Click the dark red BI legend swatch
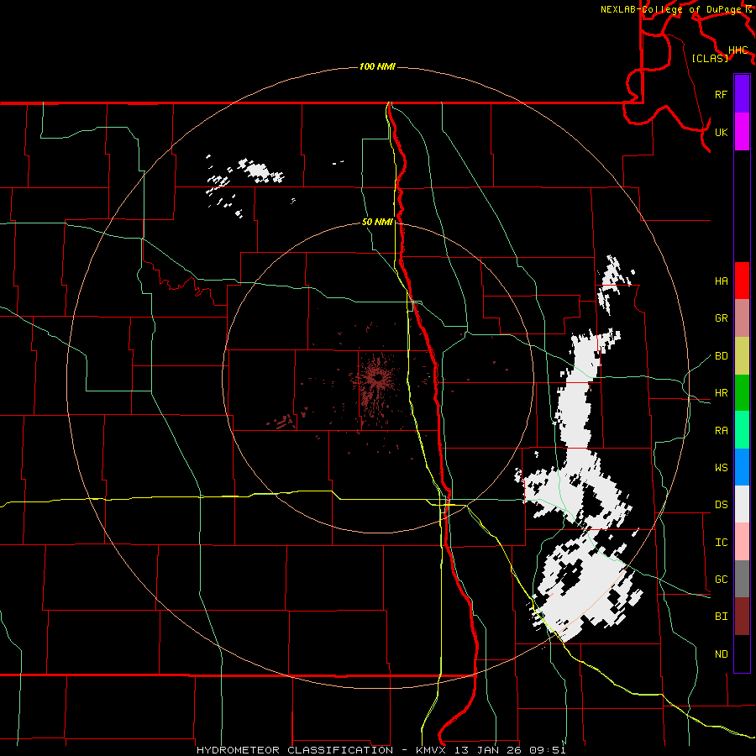 coord(742,617)
